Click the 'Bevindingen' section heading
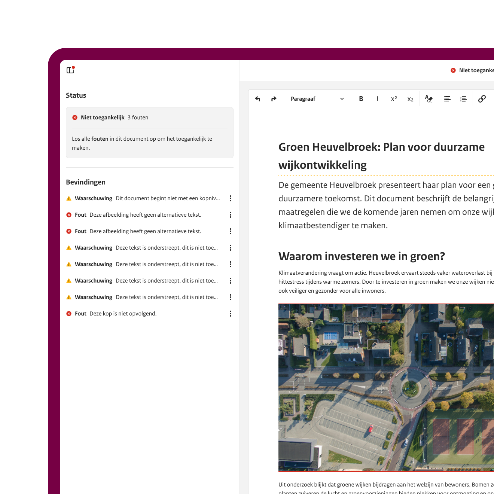The width and height of the screenshot is (494, 494). (86, 182)
